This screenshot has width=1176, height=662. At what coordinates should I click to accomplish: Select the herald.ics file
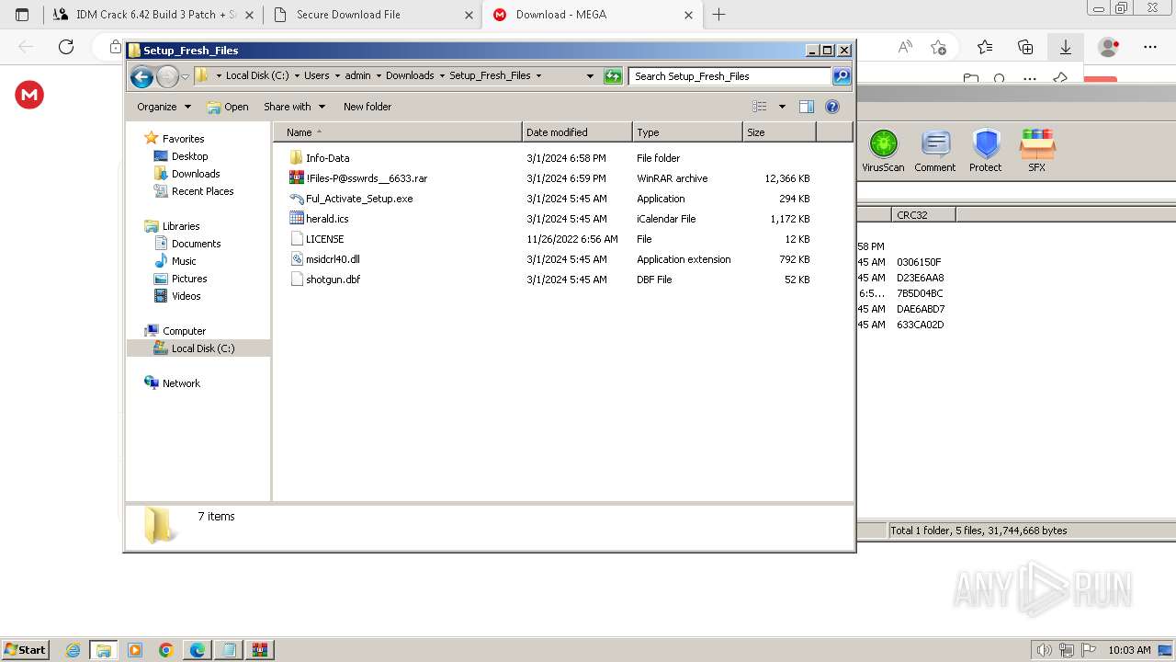(327, 219)
